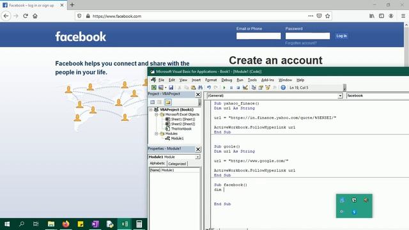Close the Properties - Module1 panel
Screen dimensions: 409x230
pyautogui.click(x=198, y=149)
